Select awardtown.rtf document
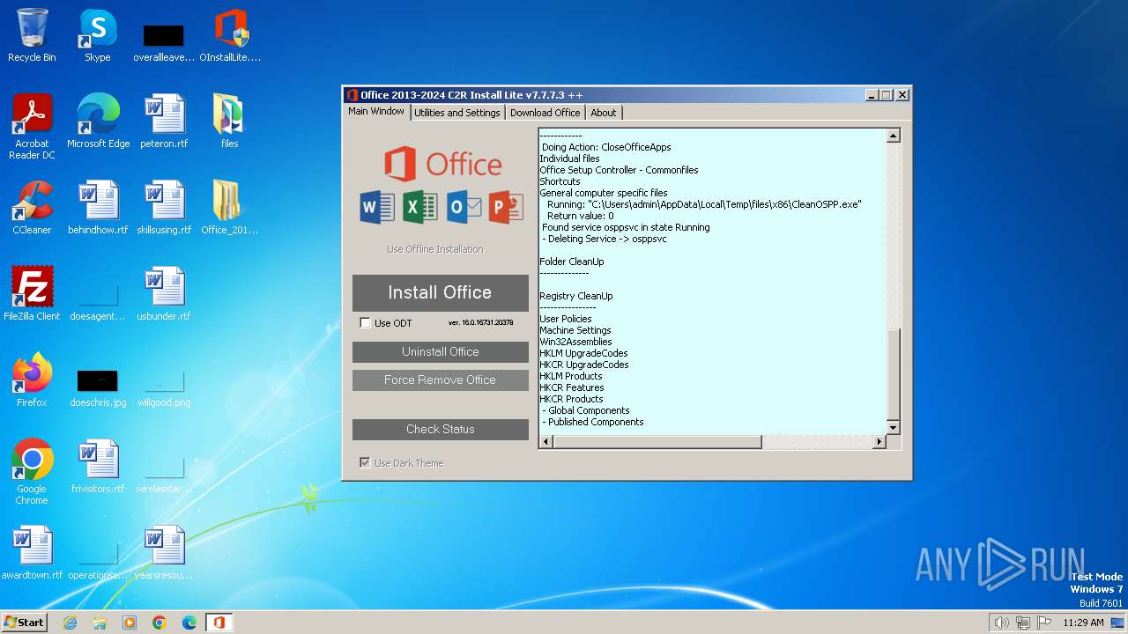Viewport: 1128px width, 634px height. click(32, 553)
